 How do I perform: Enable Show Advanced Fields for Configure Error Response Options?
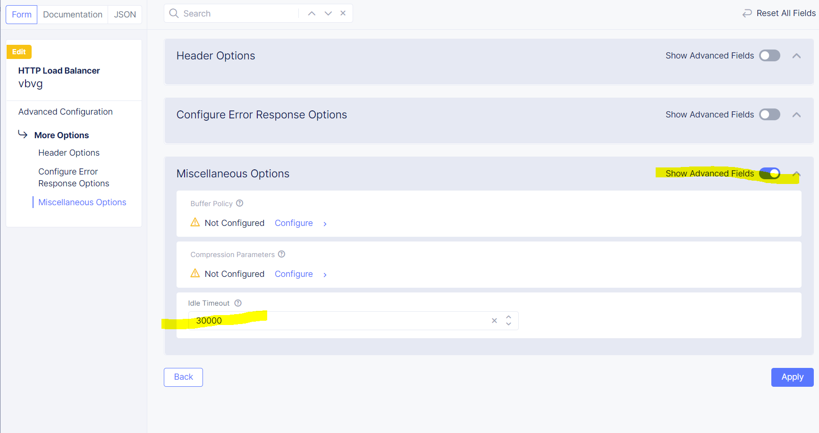pos(769,114)
